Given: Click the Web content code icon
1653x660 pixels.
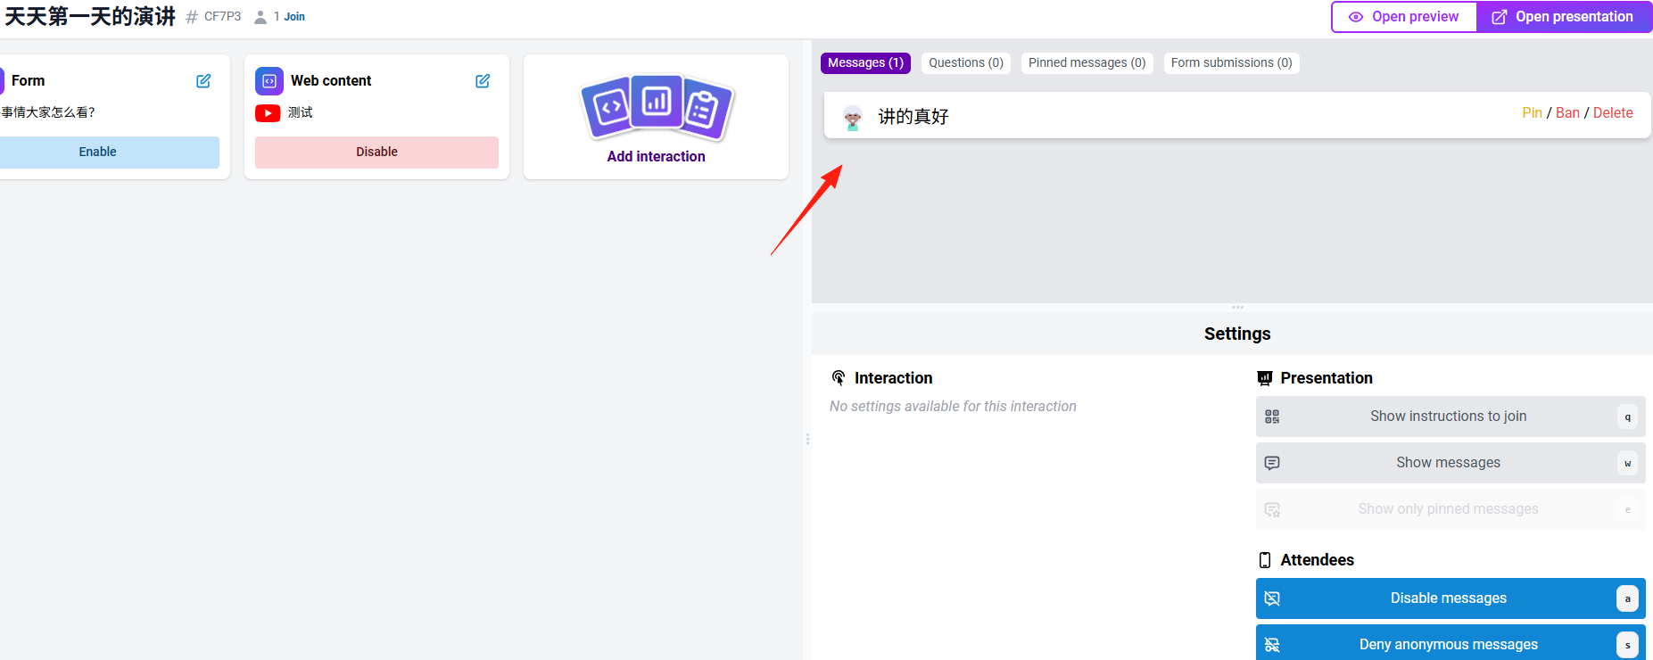Looking at the screenshot, I should (269, 81).
